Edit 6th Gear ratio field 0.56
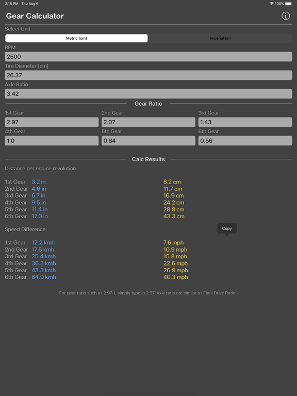The image size is (297, 396). [x=245, y=141]
